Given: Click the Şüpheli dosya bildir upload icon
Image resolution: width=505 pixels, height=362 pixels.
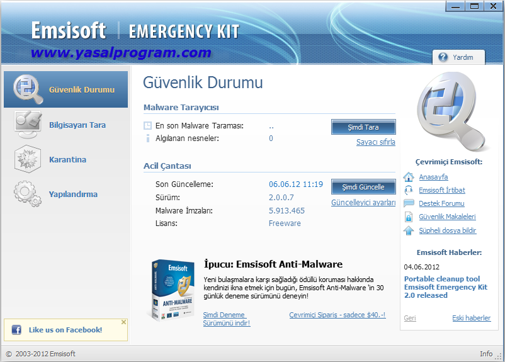Looking at the screenshot, I should pos(409,230).
